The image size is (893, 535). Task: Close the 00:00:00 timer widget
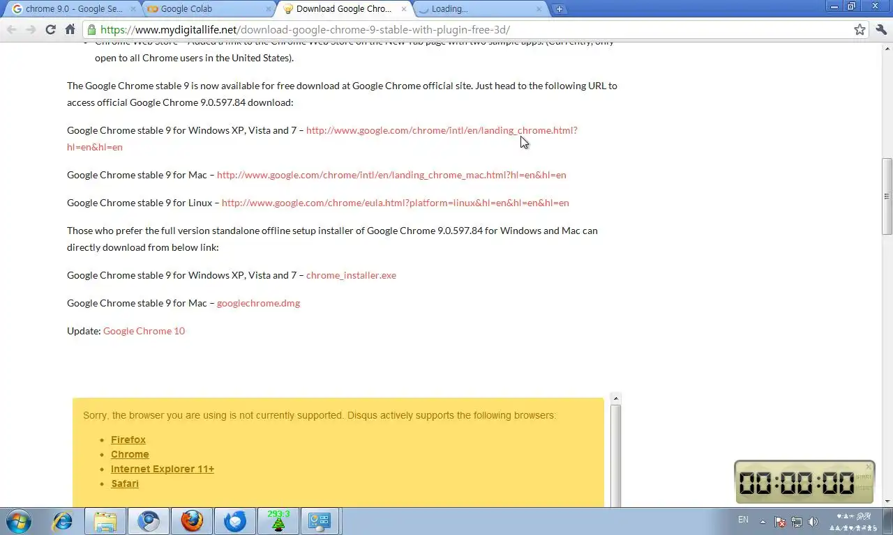coord(869,467)
